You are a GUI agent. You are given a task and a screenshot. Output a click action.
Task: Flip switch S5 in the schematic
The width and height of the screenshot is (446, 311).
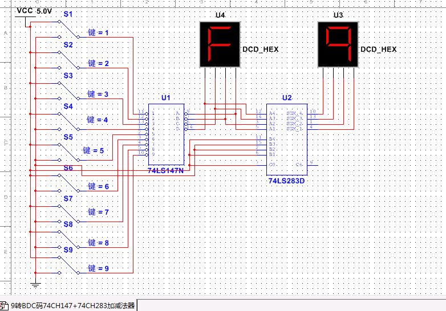68,151
